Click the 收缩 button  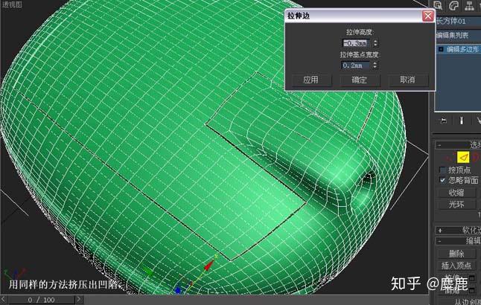(456, 193)
